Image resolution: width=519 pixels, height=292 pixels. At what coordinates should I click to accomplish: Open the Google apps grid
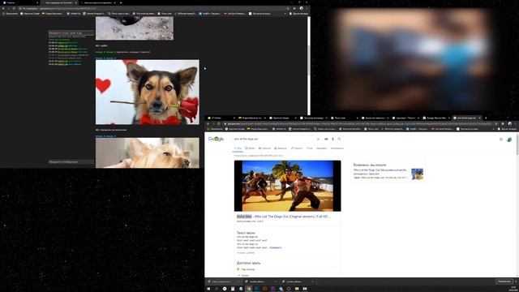[501, 140]
